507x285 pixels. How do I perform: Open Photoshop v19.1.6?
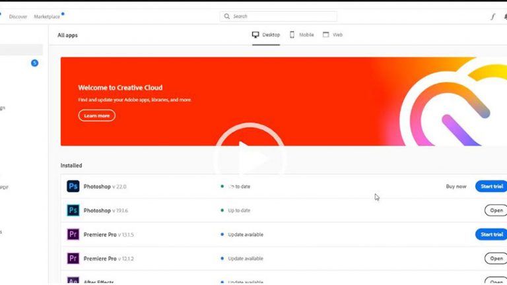(496, 210)
